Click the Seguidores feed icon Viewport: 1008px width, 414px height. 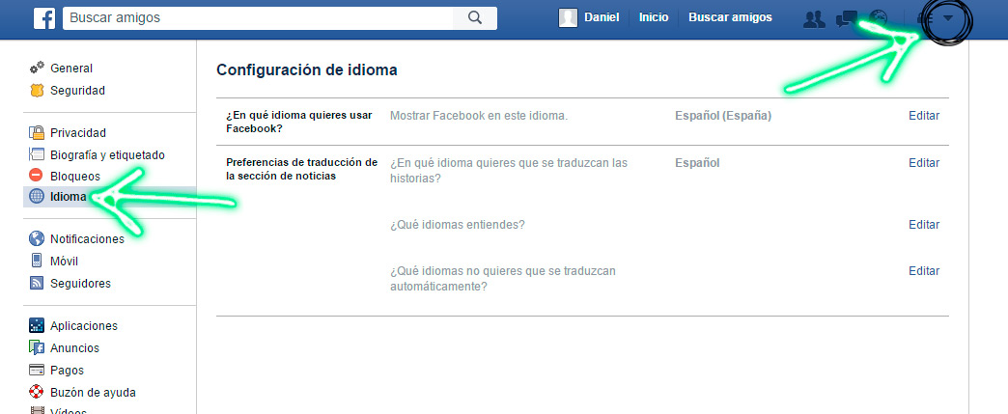[37, 283]
